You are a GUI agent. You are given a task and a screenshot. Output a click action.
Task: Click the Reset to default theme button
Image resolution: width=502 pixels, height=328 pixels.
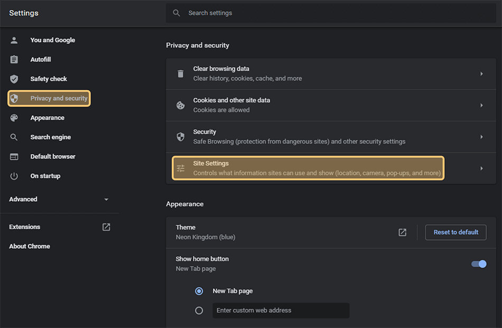[x=455, y=232]
